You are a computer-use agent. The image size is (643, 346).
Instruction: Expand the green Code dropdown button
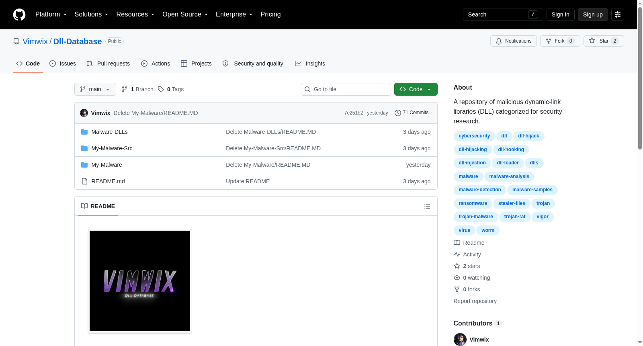[x=416, y=89]
